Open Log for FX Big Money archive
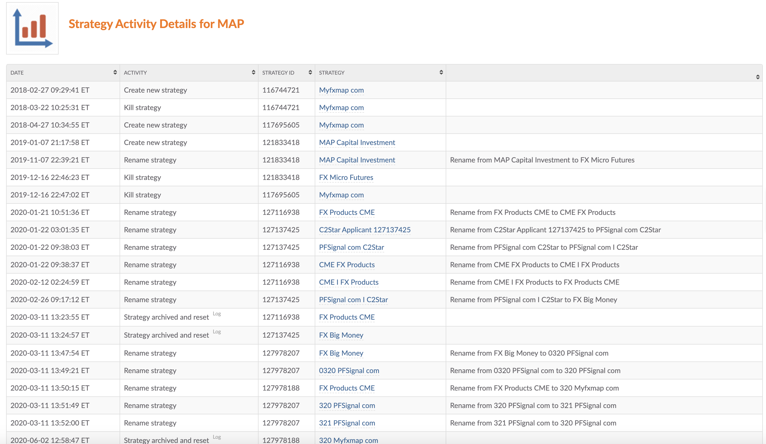Image resolution: width=766 pixels, height=444 pixels. 217,332
